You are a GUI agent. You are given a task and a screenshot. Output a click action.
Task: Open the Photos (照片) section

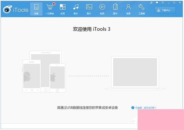[x=89, y=9]
